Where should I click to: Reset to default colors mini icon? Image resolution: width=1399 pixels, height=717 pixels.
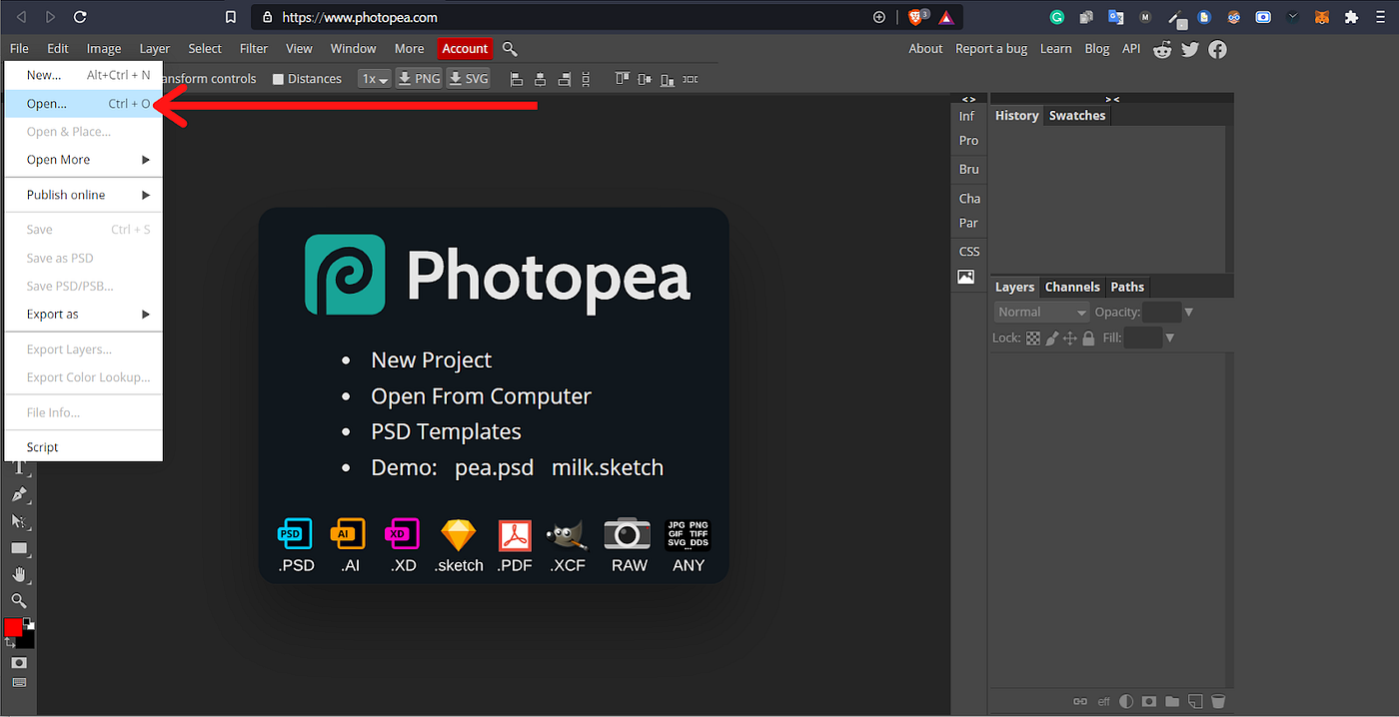(x=28, y=622)
